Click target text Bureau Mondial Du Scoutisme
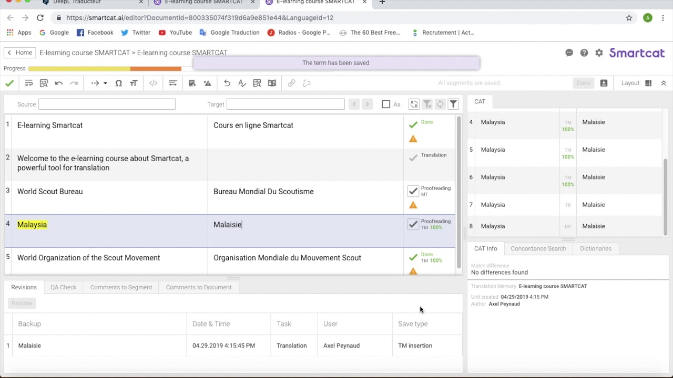The height and width of the screenshot is (378, 673). coord(263,192)
